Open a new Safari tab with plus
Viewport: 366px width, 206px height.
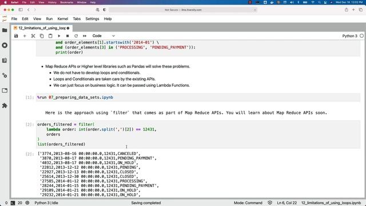(353, 10)
